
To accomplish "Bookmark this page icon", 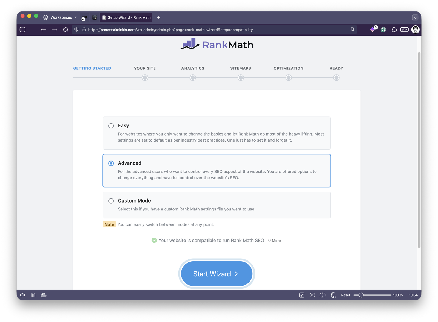I will [352, 30].
